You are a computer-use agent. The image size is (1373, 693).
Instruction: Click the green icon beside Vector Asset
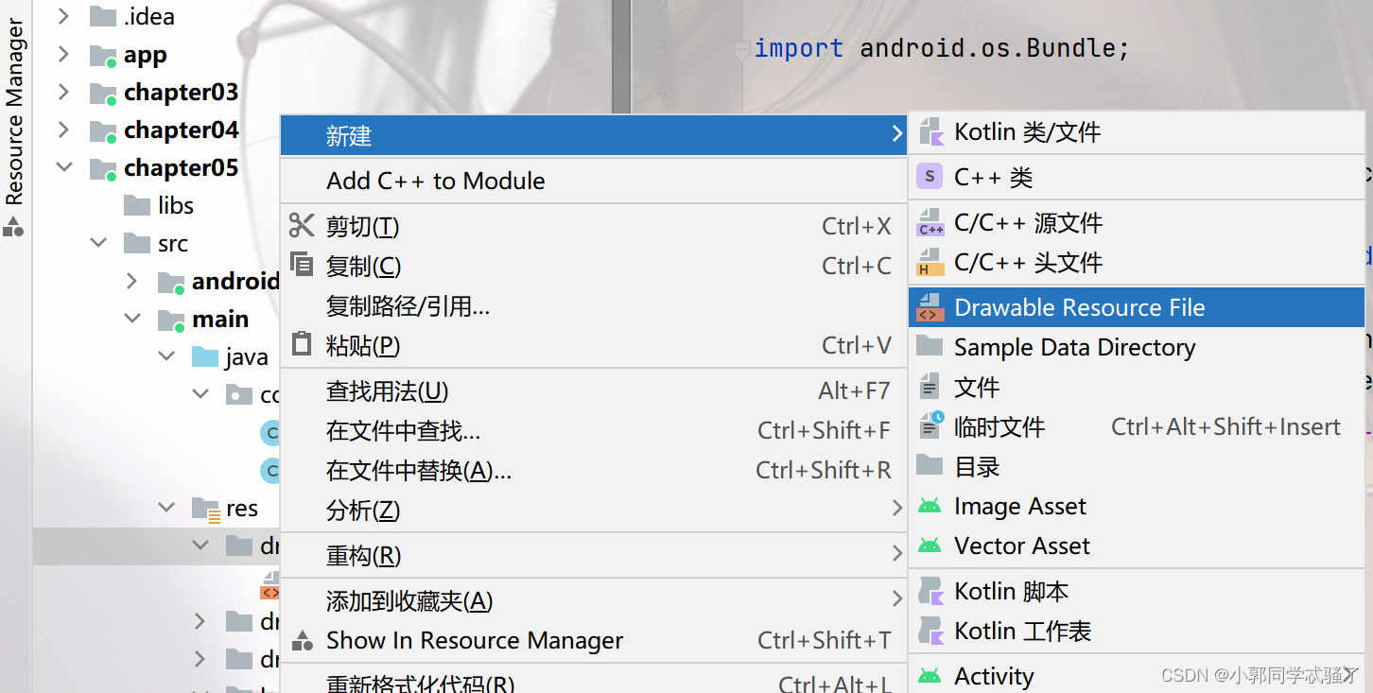[929, 546]
